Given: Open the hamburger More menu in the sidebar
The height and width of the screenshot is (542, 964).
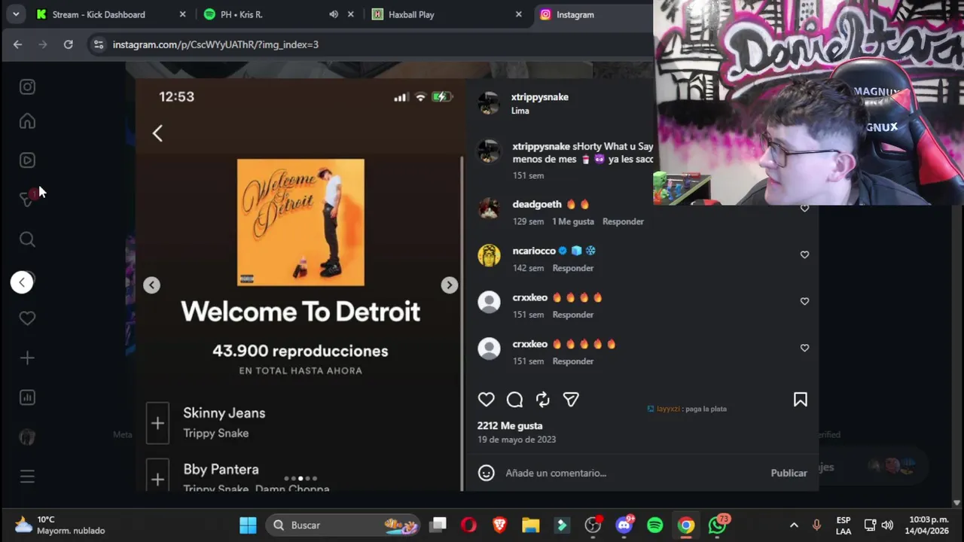Looking at the screenshot, I should (x=27, y=477).
